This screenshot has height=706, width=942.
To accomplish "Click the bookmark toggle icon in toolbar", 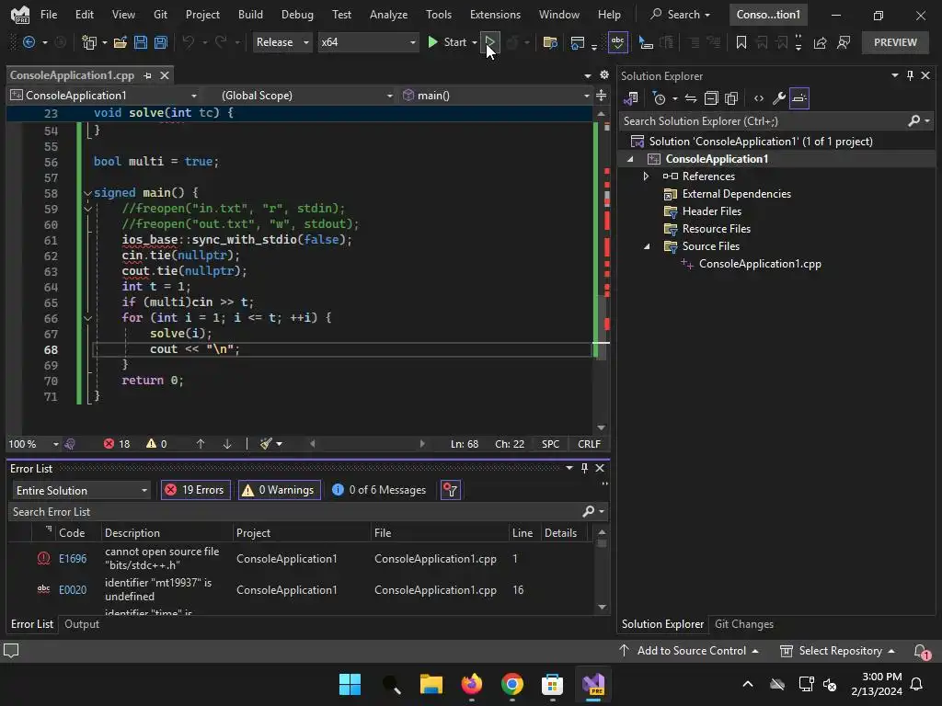I will pos(741,42).
